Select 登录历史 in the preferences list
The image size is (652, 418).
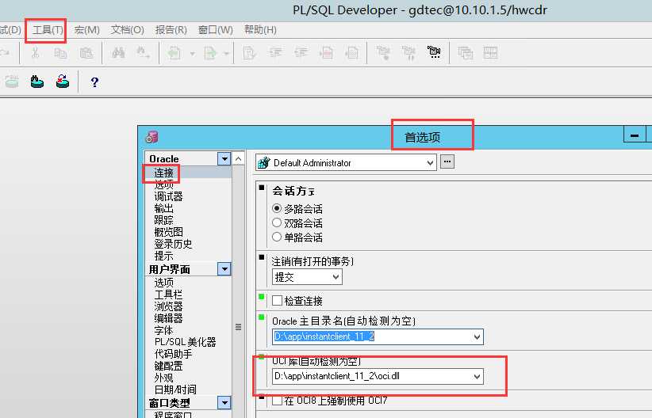click(x=173, y=244)
